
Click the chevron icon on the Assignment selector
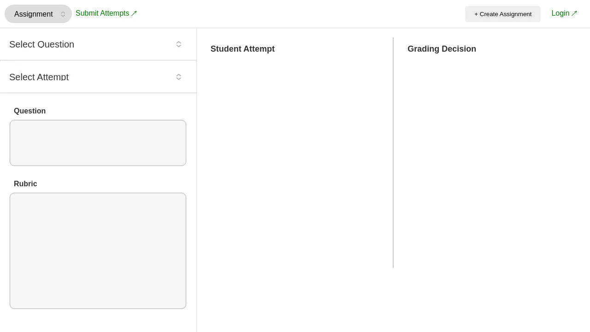[63, 14]
